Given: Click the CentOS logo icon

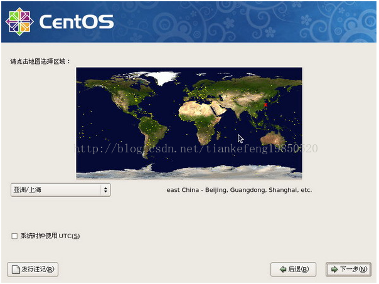Looking at the screenshot, I should [x=19, y=21].
